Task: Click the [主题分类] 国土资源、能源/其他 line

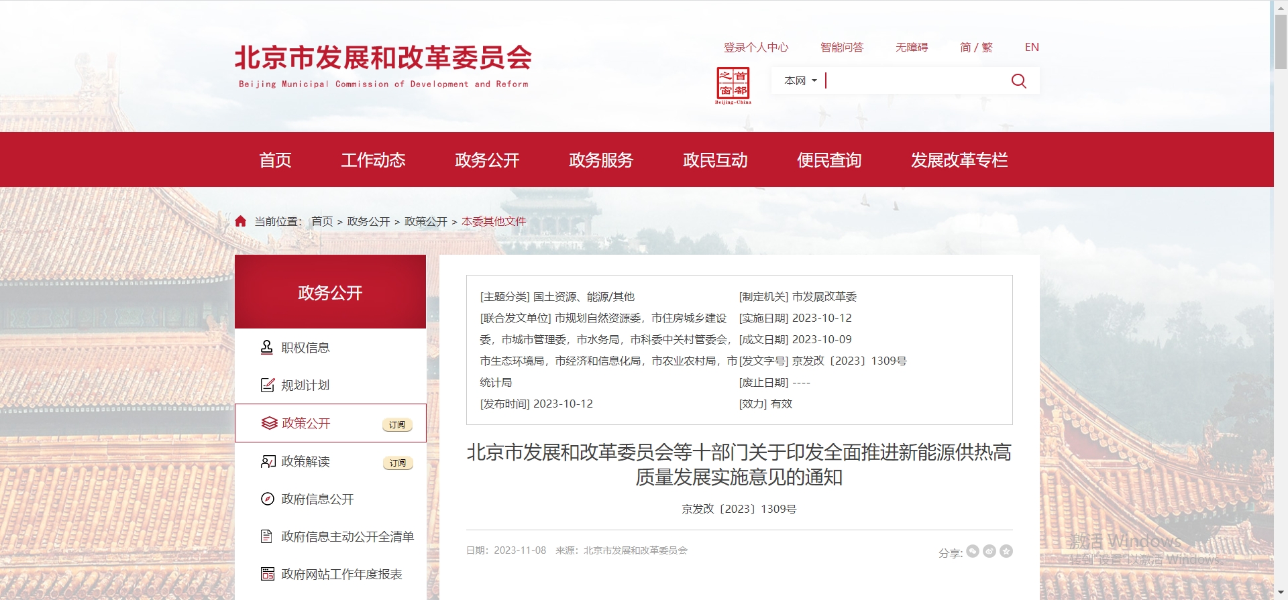Action: [557, 296]
